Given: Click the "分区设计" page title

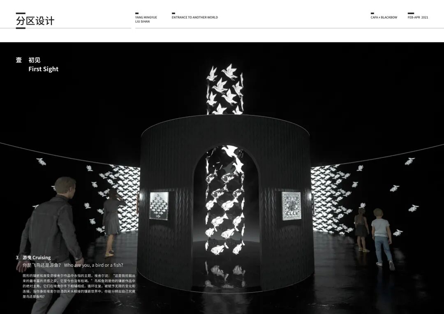Looking at the screenshot, I should pos(35,21).
